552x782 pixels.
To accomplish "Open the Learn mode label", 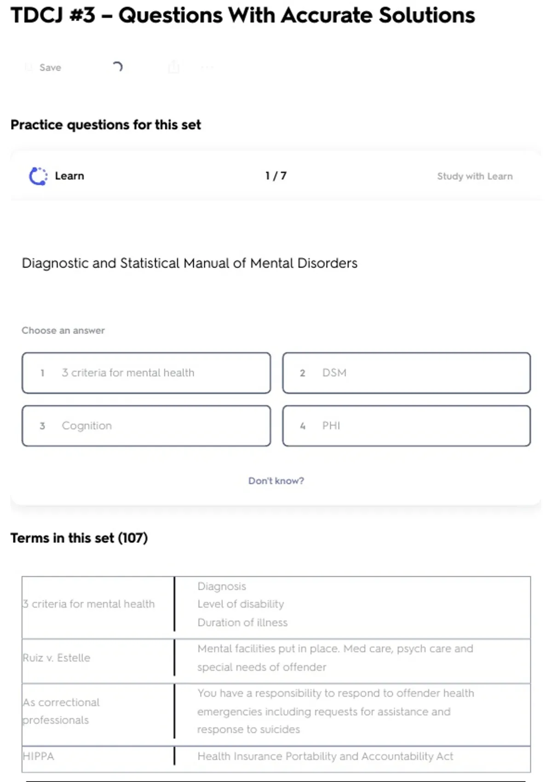I will click(69, 176).
